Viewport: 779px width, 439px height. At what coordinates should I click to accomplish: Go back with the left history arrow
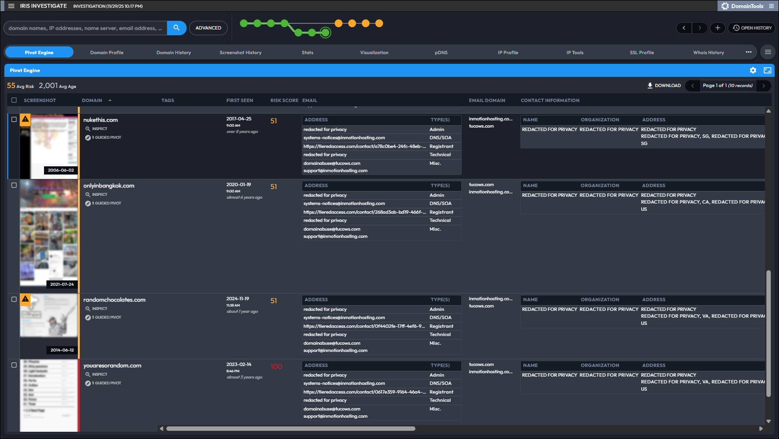coord(684,28)
